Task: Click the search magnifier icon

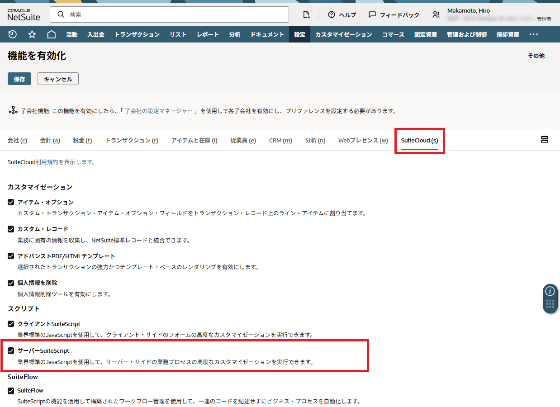Action: point(61,14)
